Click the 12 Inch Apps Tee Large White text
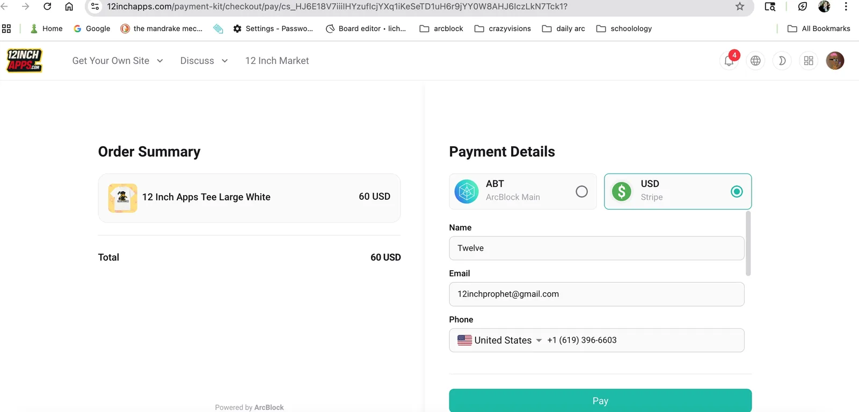 (206, 197)
